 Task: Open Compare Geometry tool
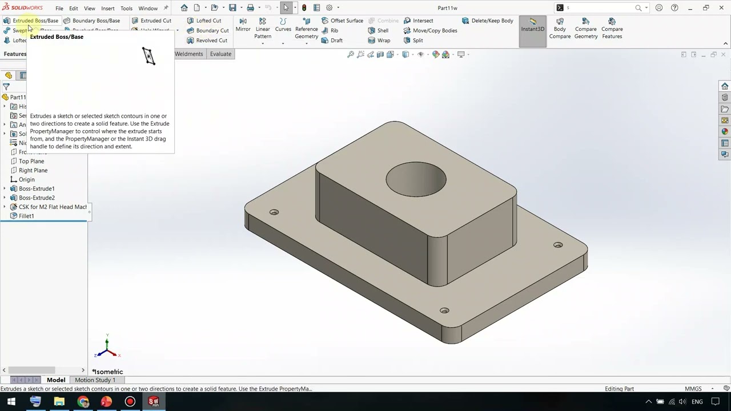[586, 29]
